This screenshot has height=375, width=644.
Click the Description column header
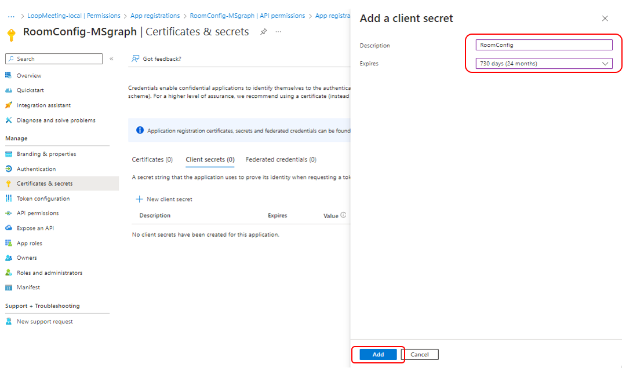point(155,215)
